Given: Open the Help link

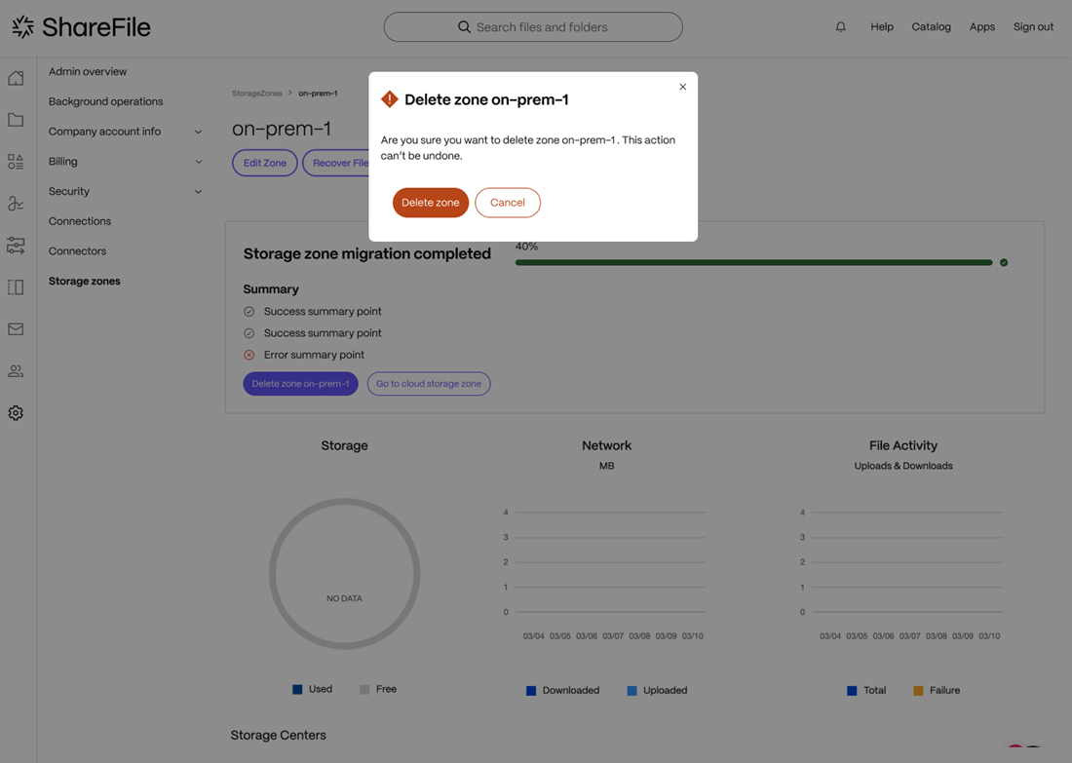Looking at the screenshot, I should coord(882,26).
